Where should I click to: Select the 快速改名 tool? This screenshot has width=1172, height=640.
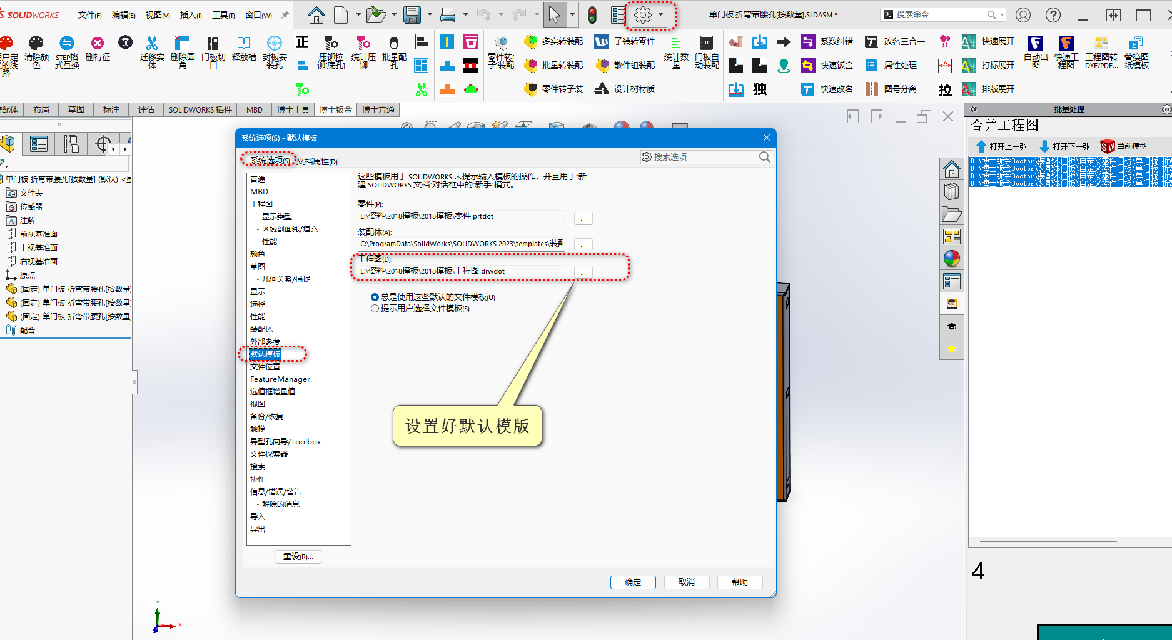coord(827,89)
